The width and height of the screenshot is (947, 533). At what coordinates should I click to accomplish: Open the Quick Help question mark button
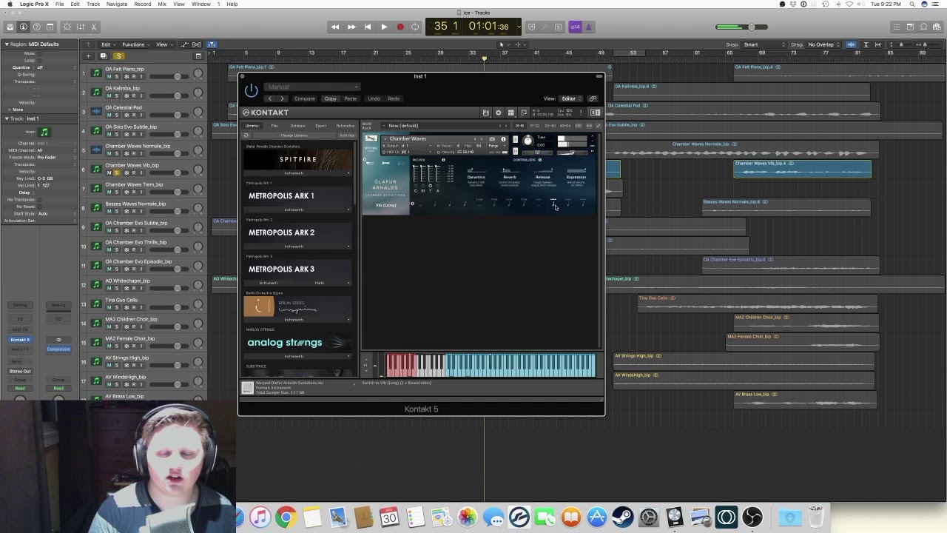pos(37,27)
